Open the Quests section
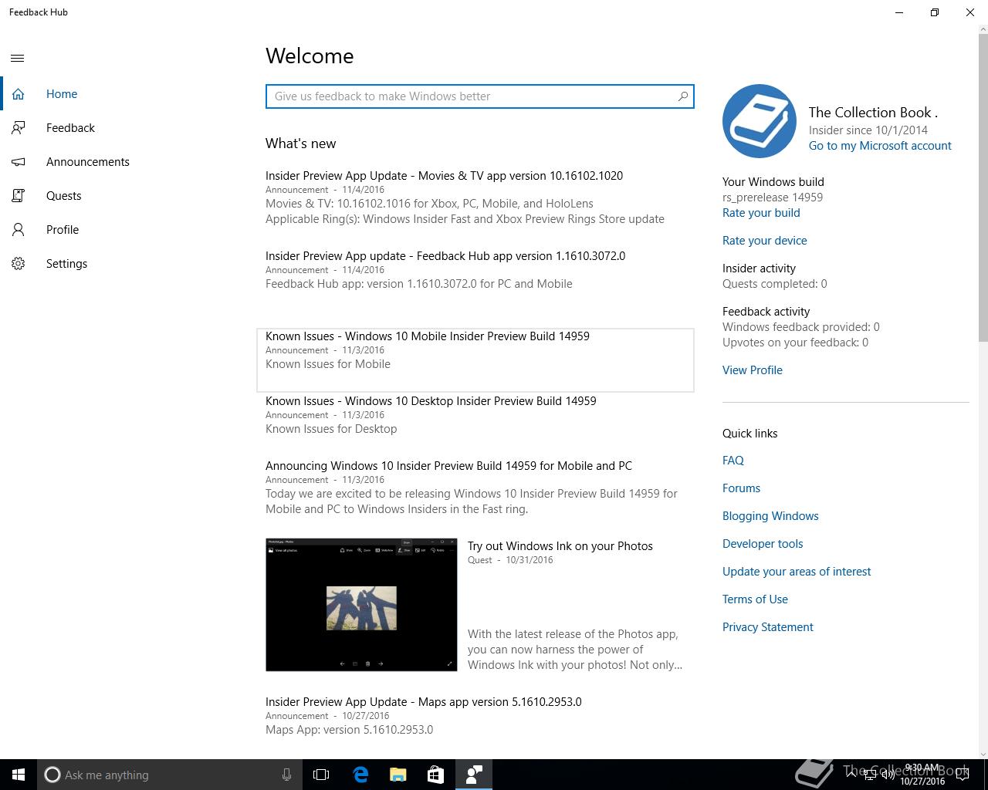 click(x=124, y=196)
